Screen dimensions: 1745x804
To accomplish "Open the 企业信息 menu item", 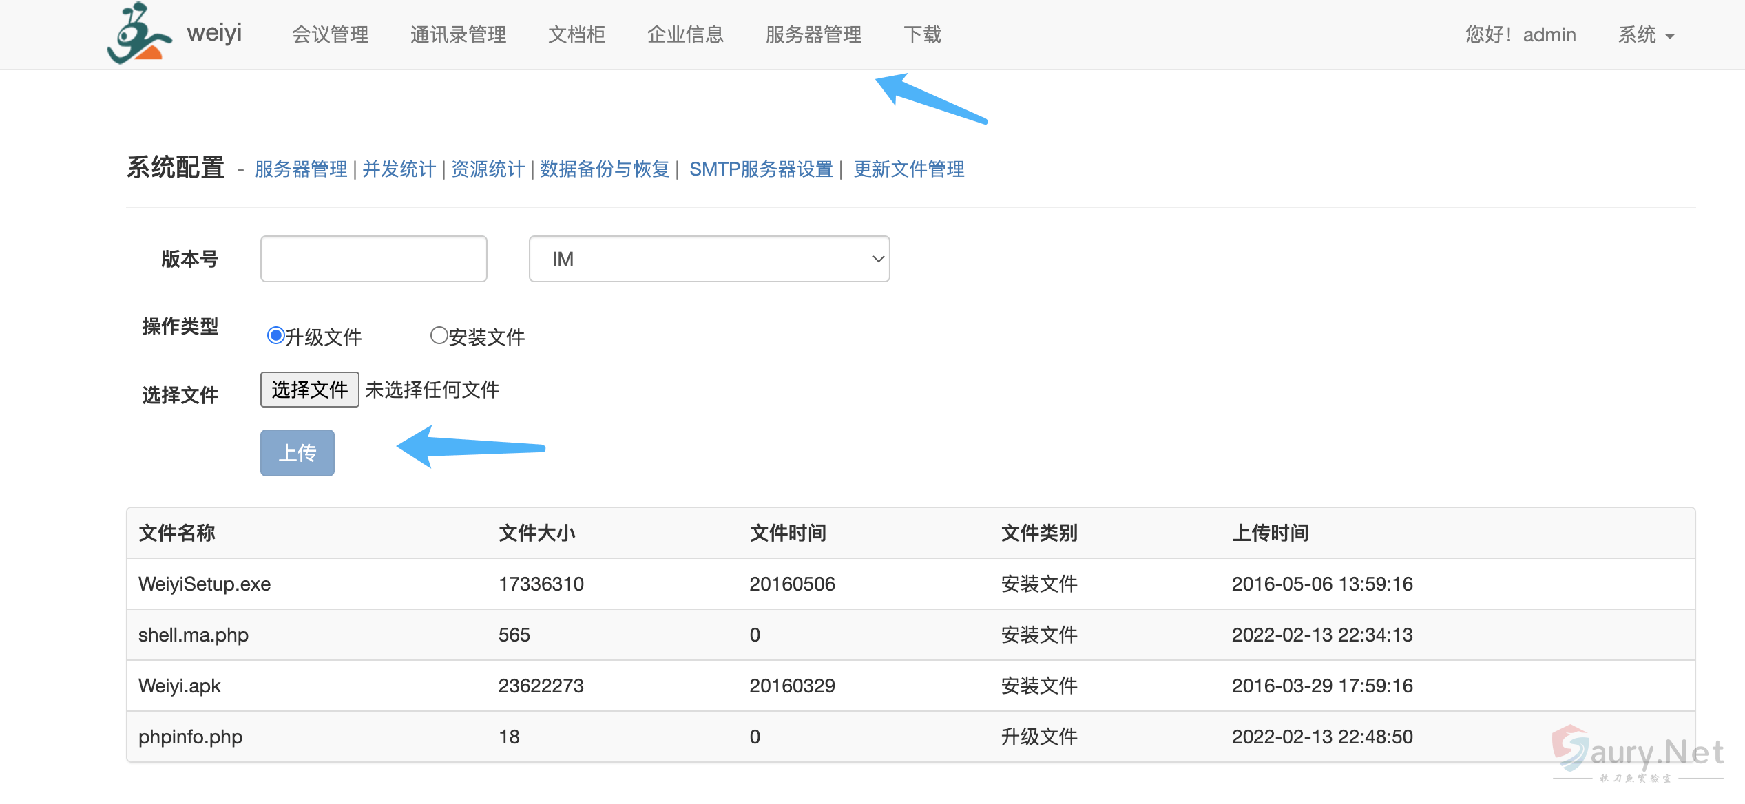I will 685,35.
